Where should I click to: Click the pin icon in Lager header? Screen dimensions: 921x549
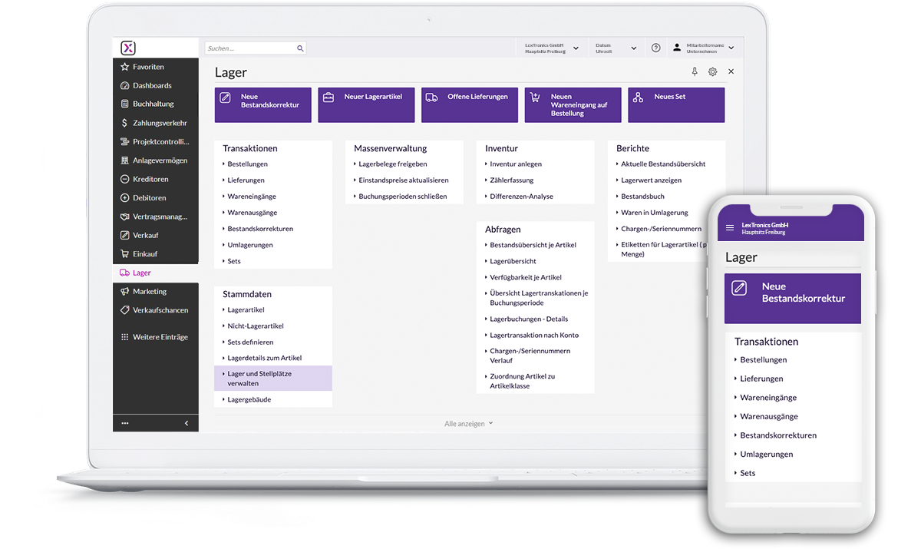(695, 71)
